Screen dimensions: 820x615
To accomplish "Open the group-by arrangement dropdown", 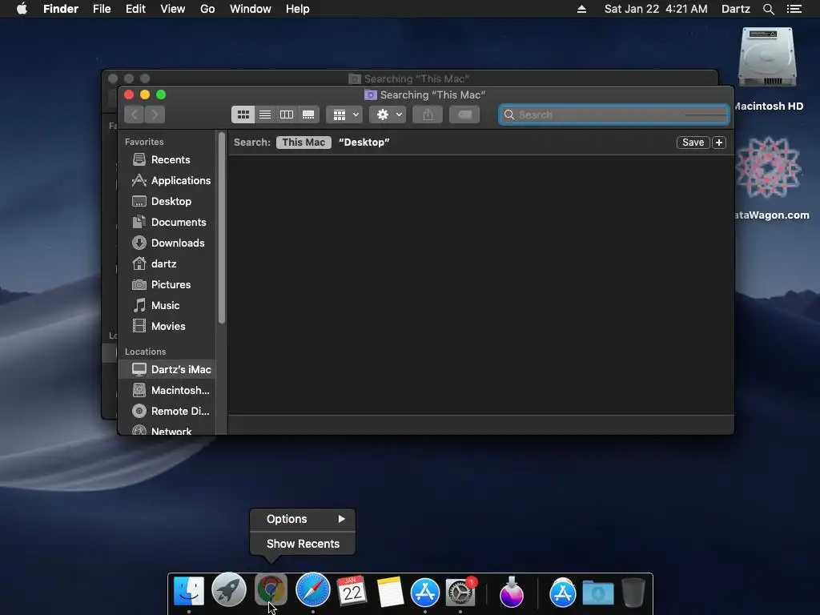I will (344, 115).
